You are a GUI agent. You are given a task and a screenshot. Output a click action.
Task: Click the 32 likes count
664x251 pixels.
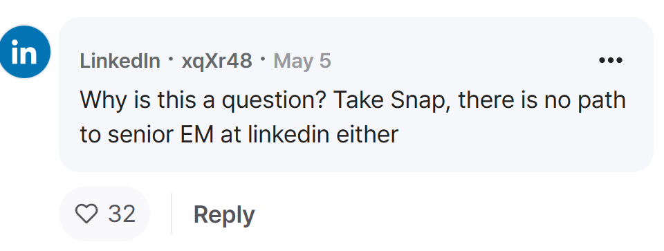tap(122, 214)
